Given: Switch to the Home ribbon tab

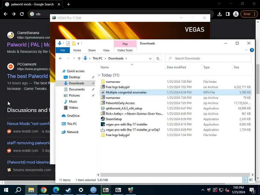Looking at the screenshot, I should pyautogui.click(x=77, y=50).
